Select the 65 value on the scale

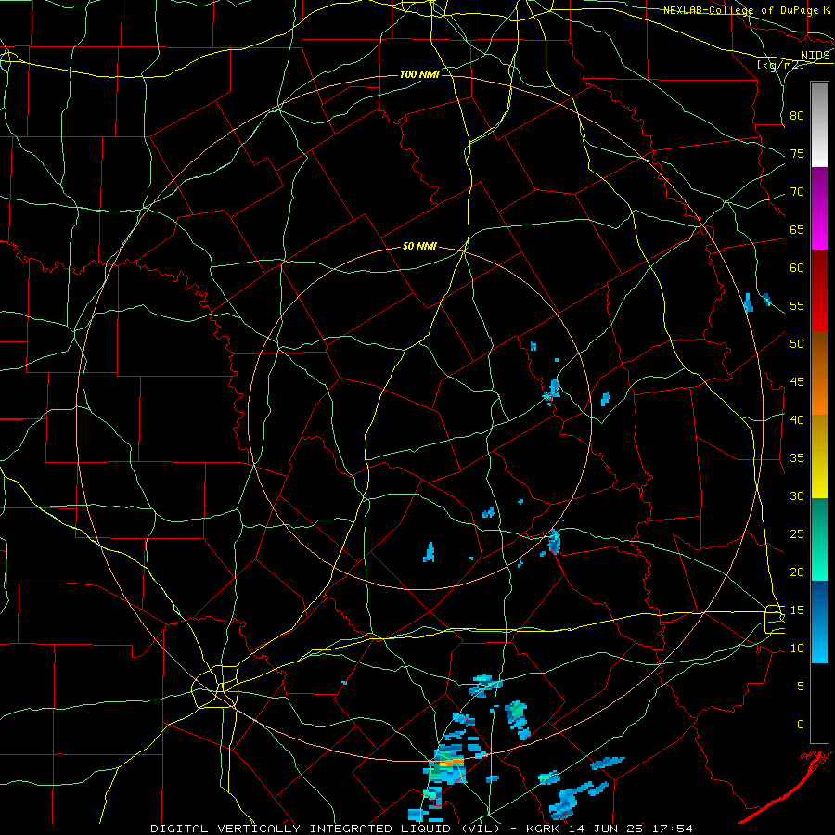pyautogui.click(x=797, y=229)
